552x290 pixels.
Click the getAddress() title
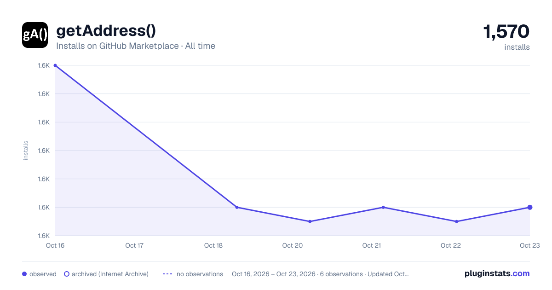tap(106, 31)
